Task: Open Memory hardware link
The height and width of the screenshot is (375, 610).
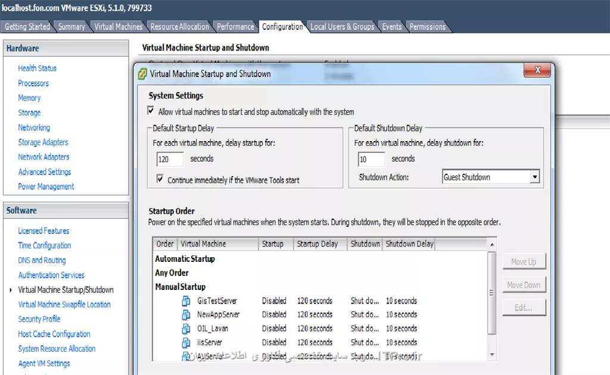Action: pyautogui.click(x=29, y=98)
